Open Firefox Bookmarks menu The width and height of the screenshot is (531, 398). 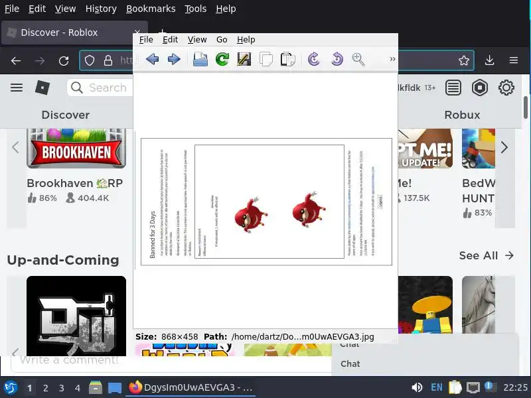(151, 9)
